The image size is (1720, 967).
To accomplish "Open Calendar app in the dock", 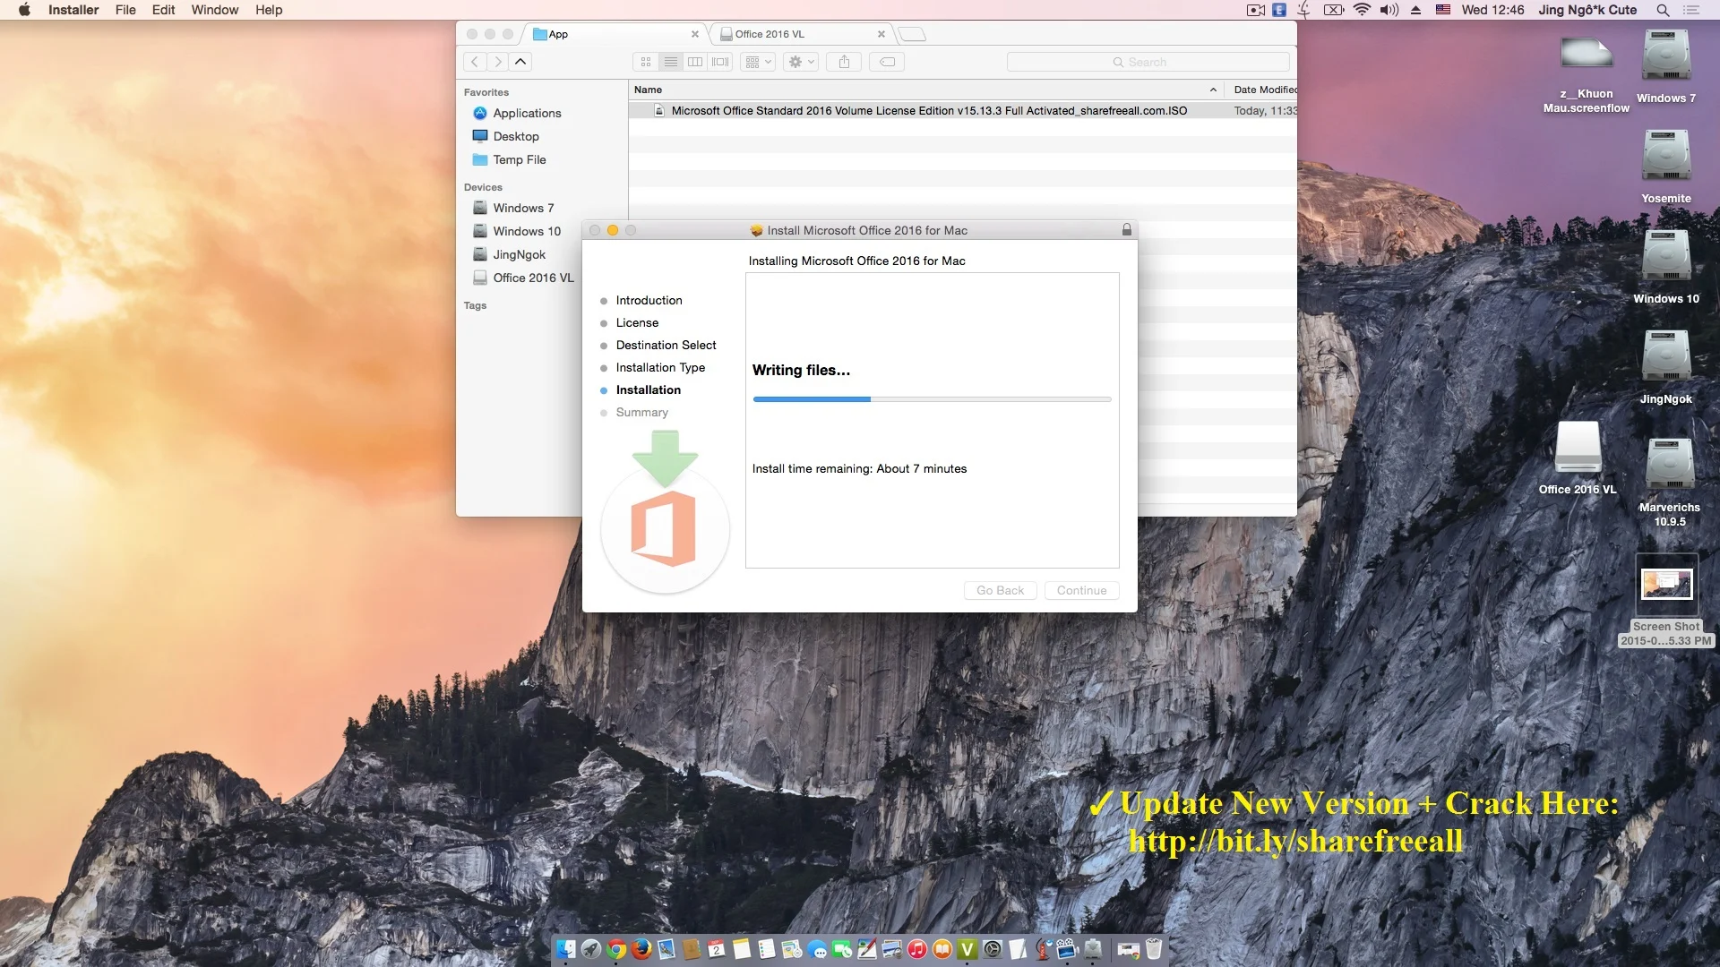I will click(717, 949).
